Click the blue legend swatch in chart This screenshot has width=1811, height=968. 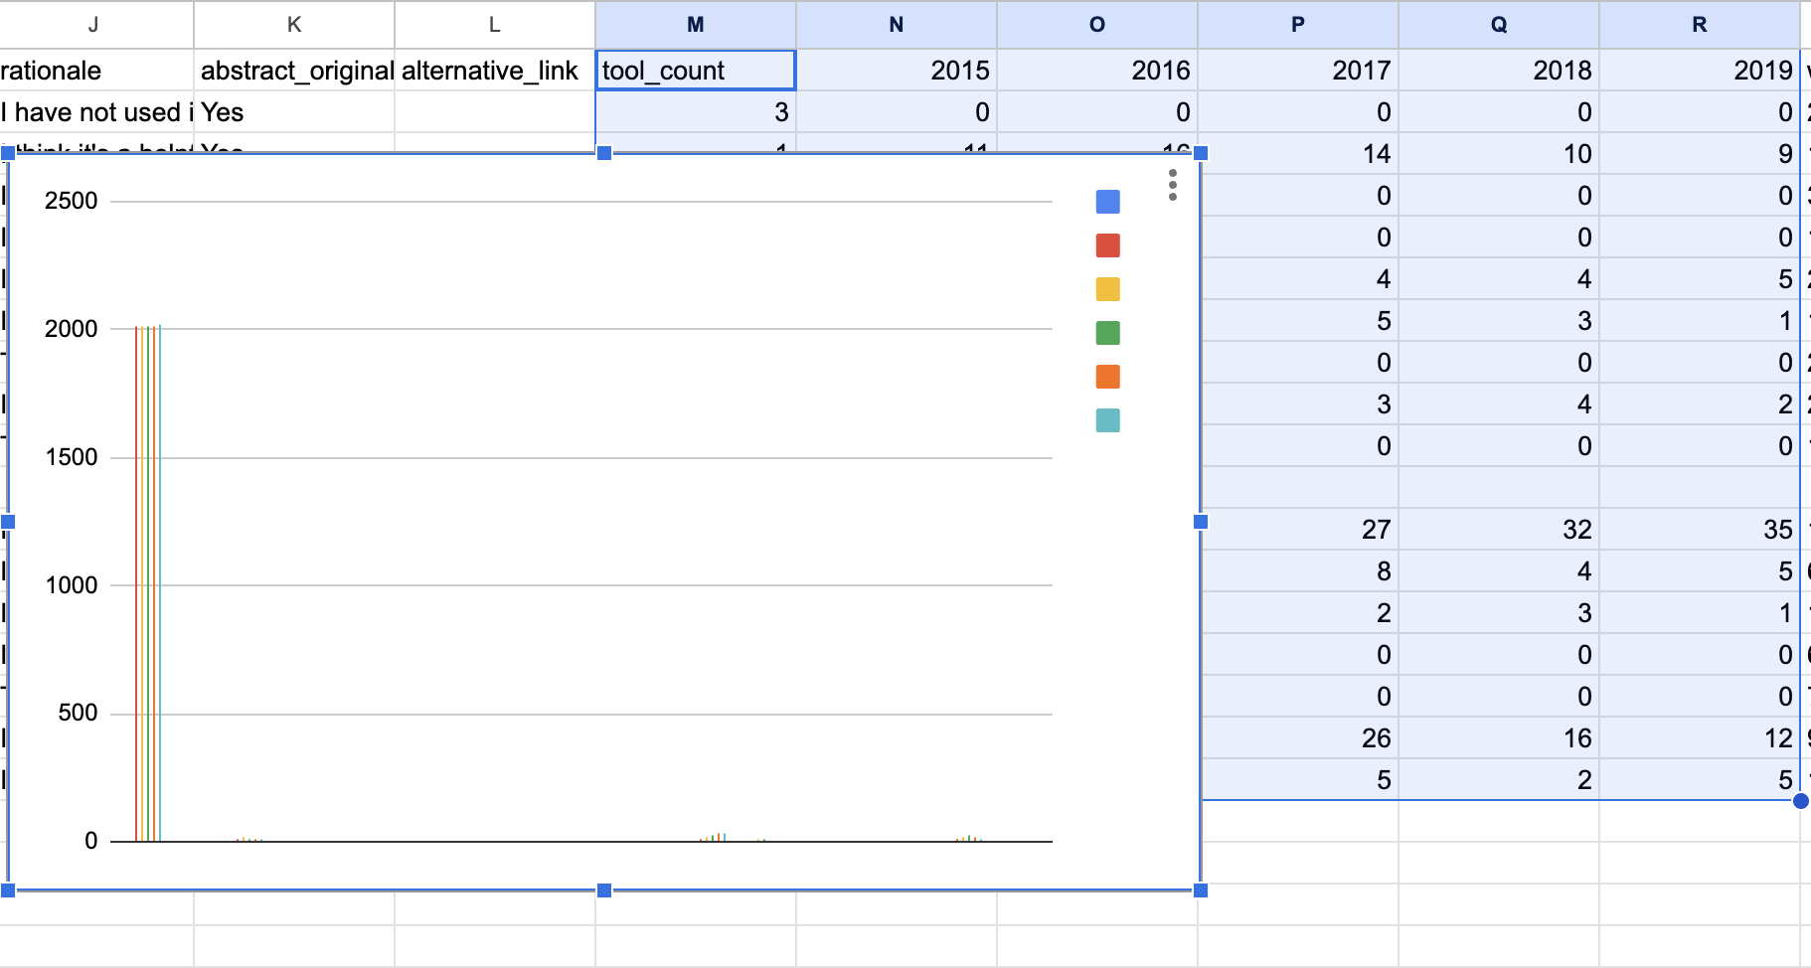[1107, 202]
